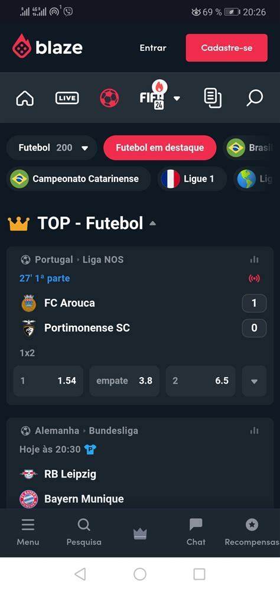View statistics icon for Liga NOS match
Image resolution: width=280 pixels, height=591 pixels.
(x=255, y=259)
